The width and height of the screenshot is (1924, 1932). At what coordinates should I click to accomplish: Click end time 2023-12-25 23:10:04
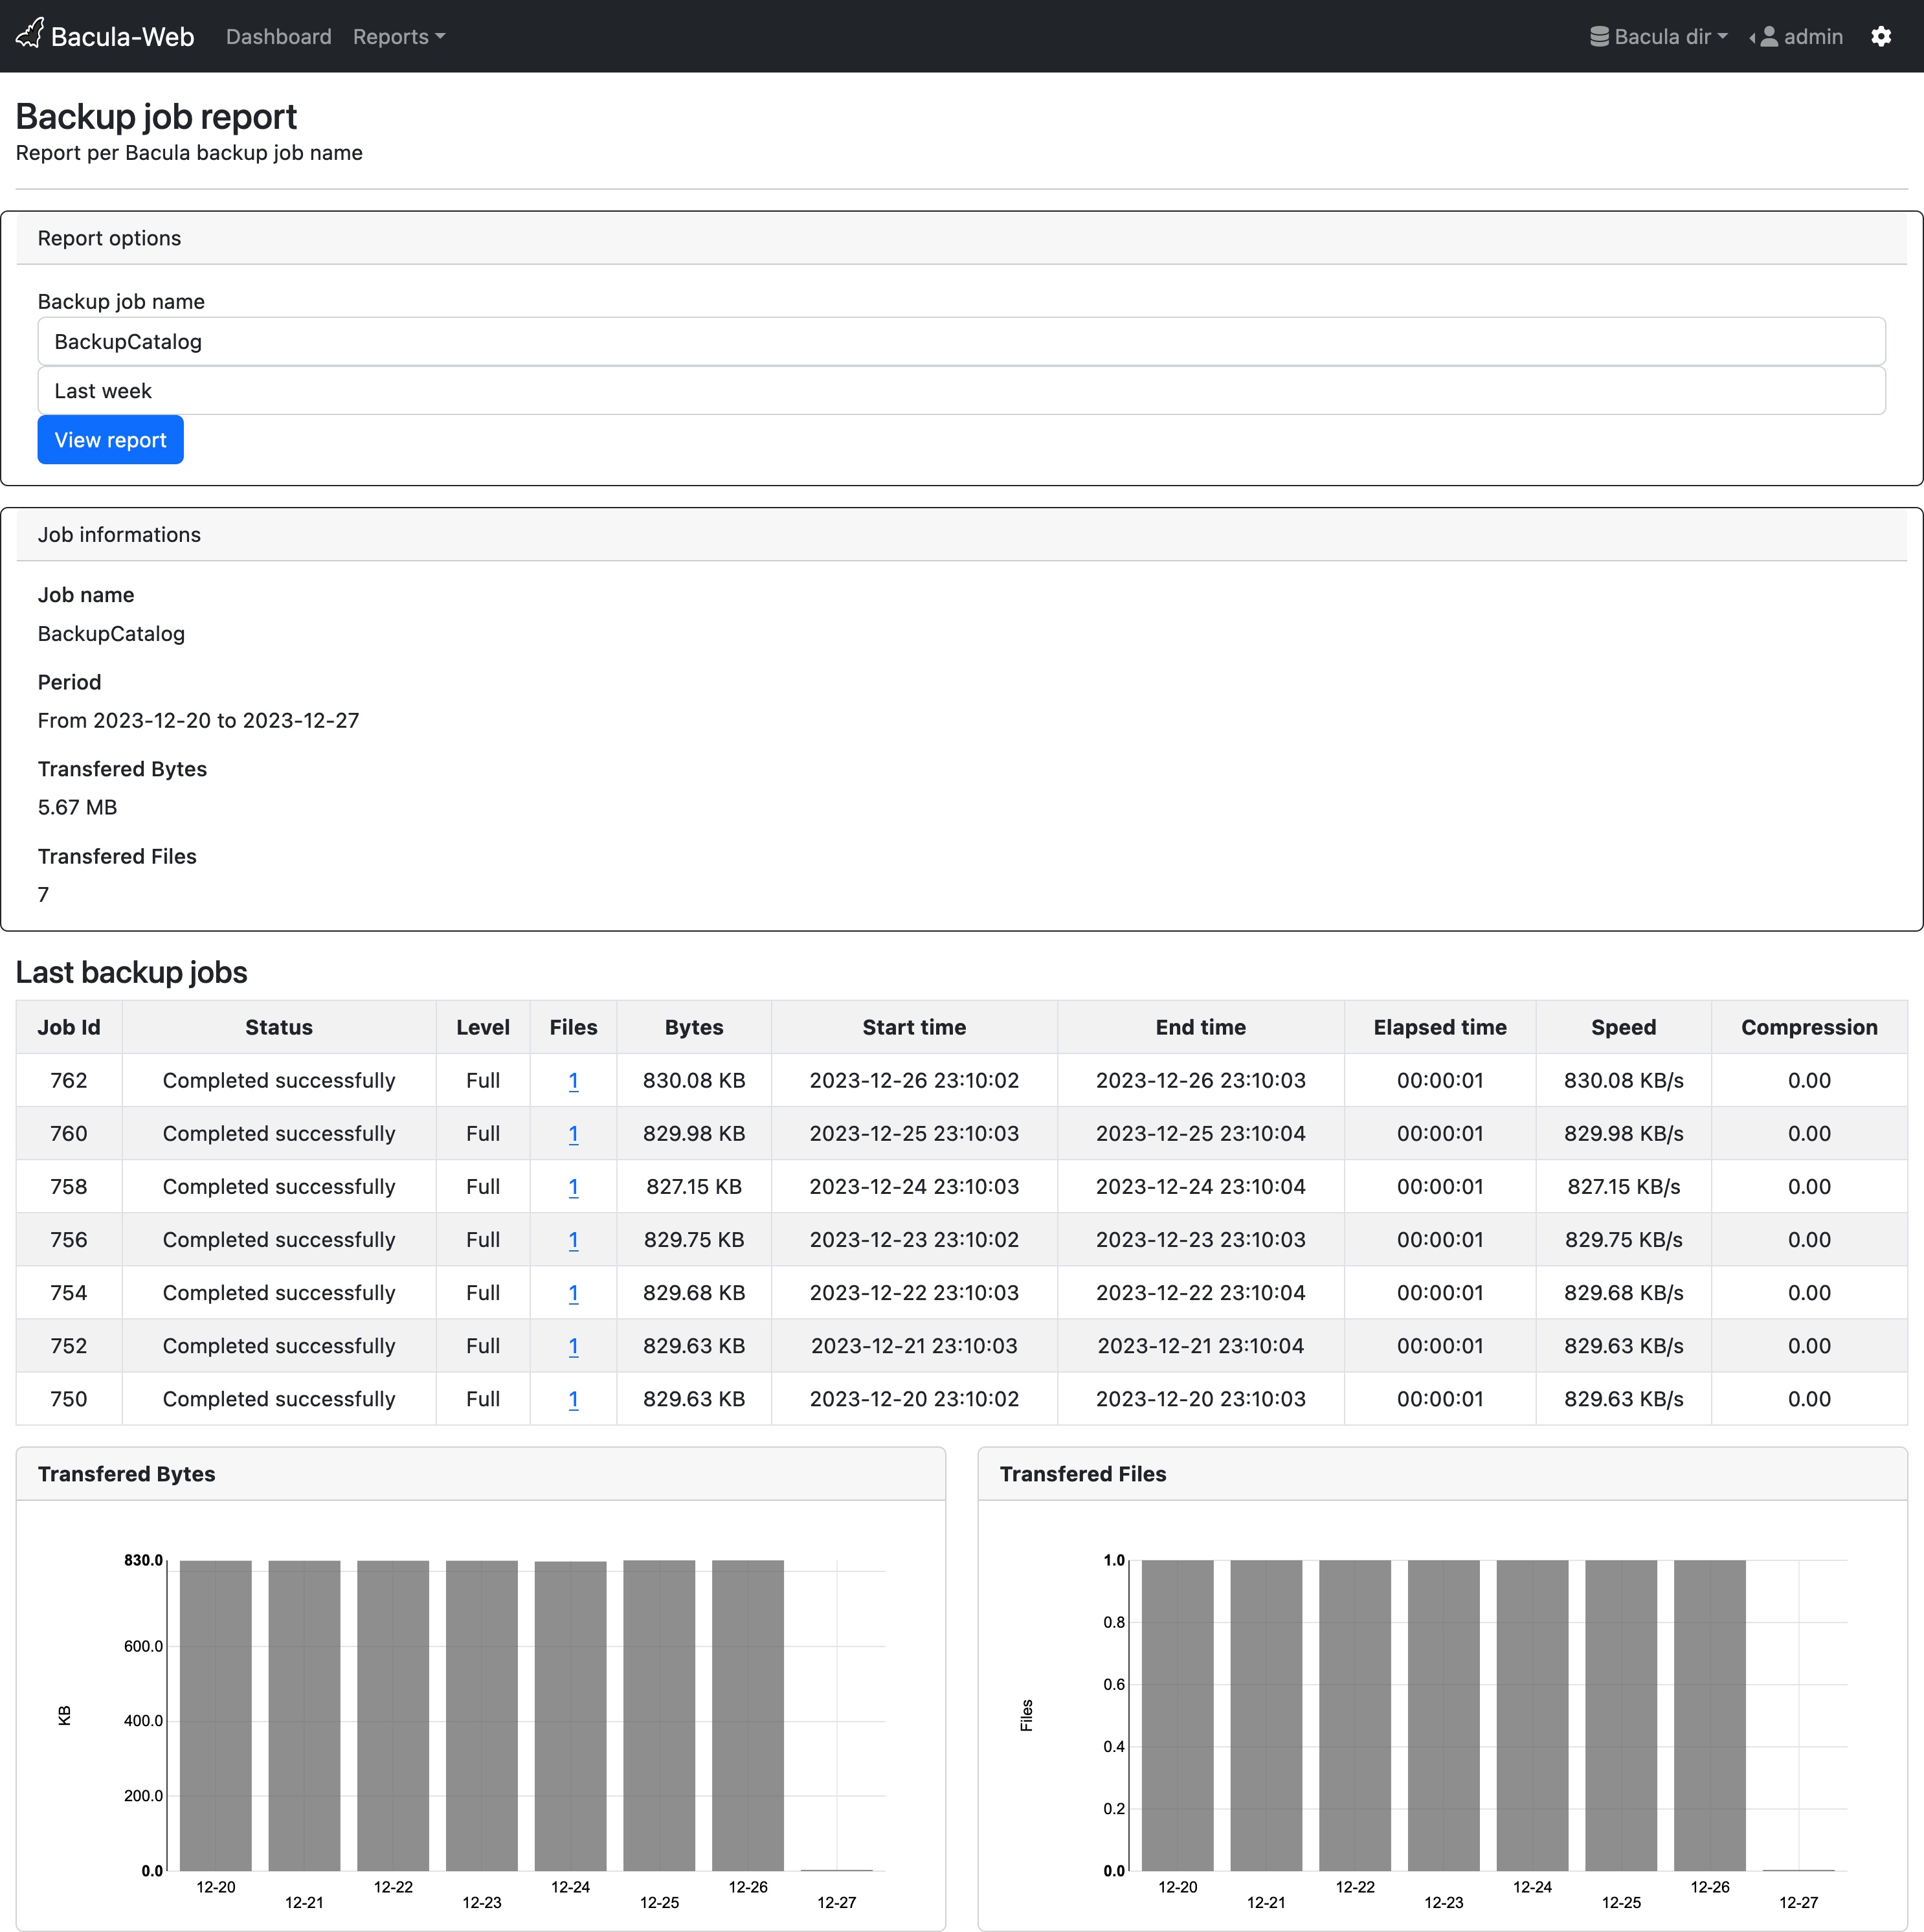[1201, 1134]
